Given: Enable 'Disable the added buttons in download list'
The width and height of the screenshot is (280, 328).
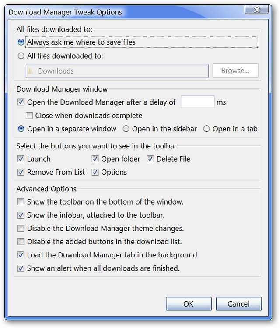Looking at the screenshot, I should tap(21, 242).
